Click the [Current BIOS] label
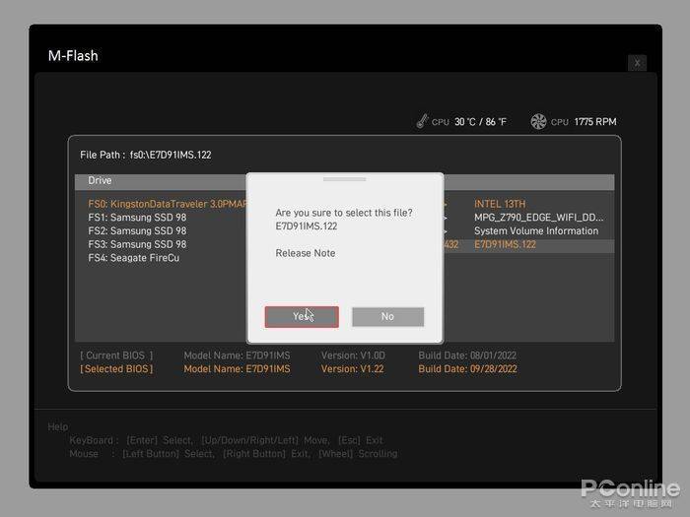The image size is (690, 517). tap(116, 355)
